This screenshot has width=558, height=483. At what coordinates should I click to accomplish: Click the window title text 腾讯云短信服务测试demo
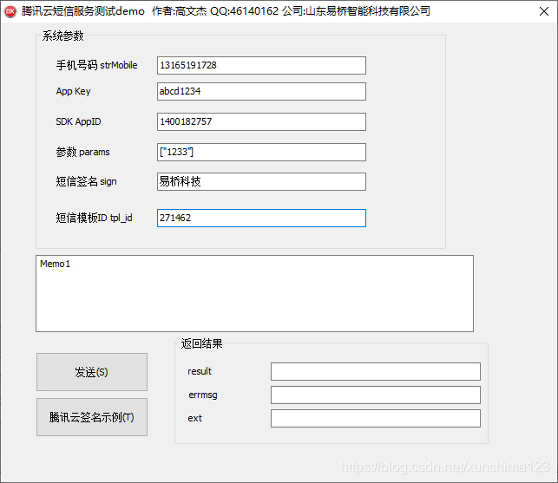pyautogui.click(x=83, y=11)
